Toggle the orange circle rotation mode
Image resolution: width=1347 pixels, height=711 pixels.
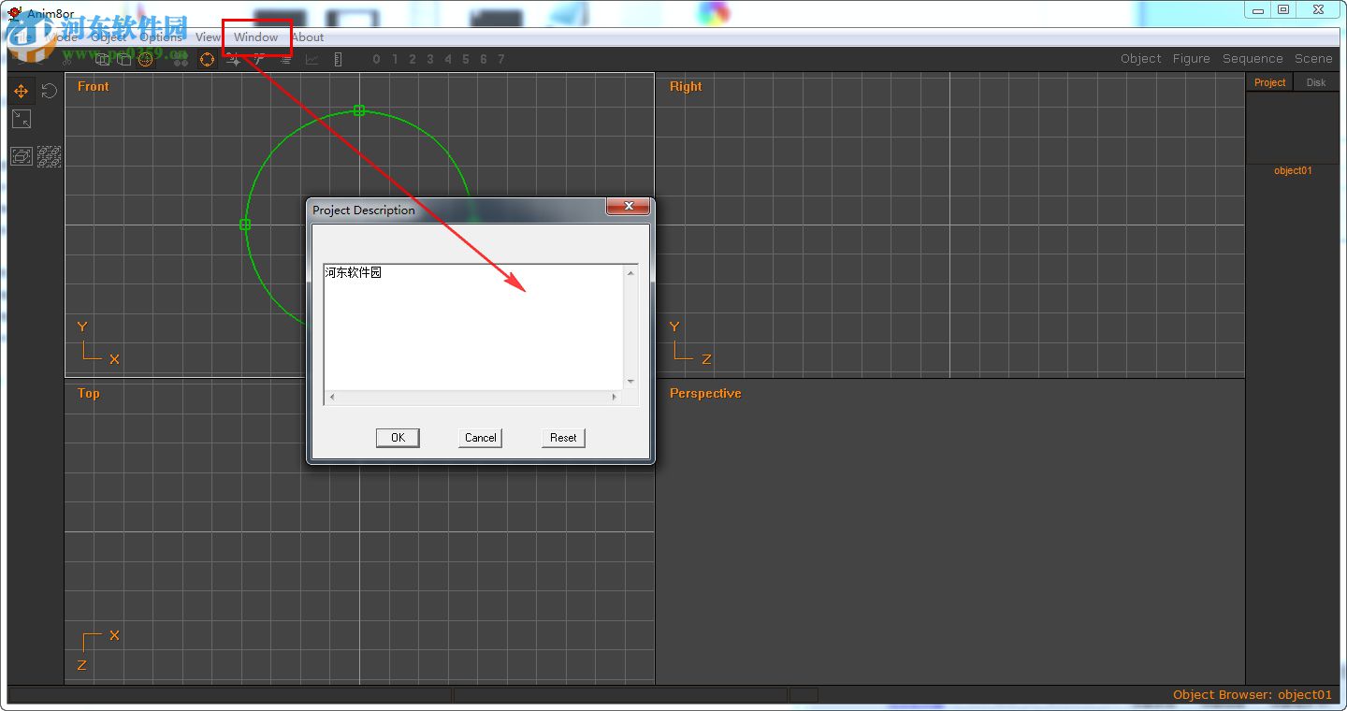click(x=207, y=59)
